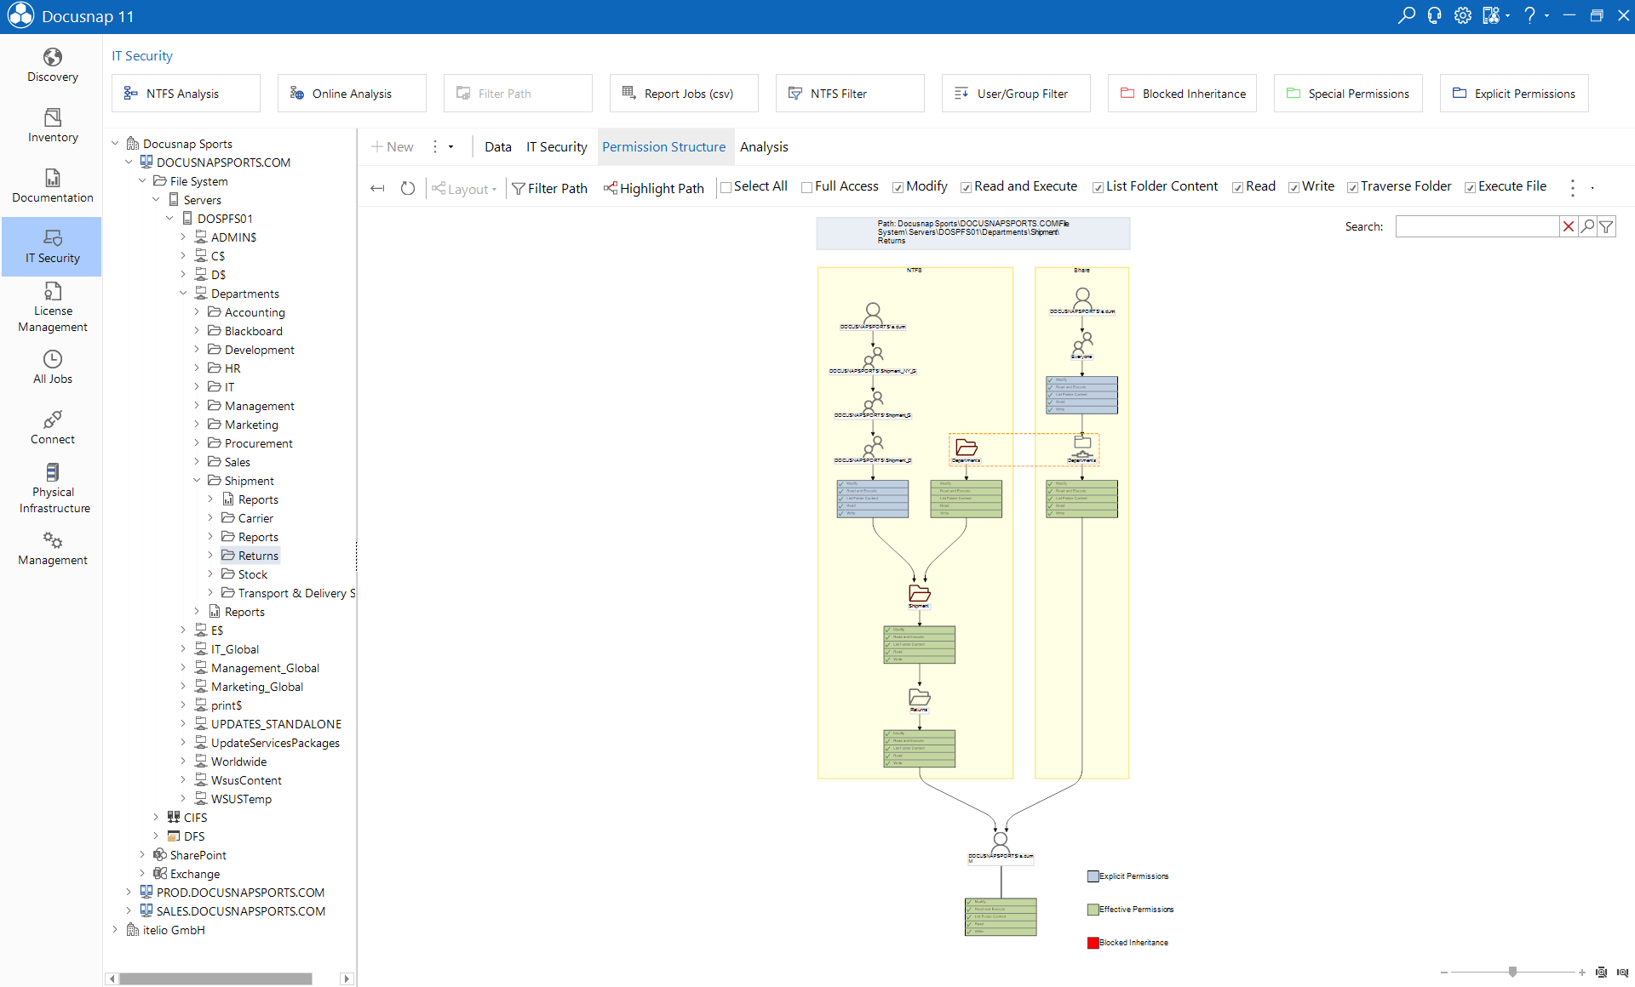
Task: Click the zoom in plus icon
Action: pos(1582,973)
